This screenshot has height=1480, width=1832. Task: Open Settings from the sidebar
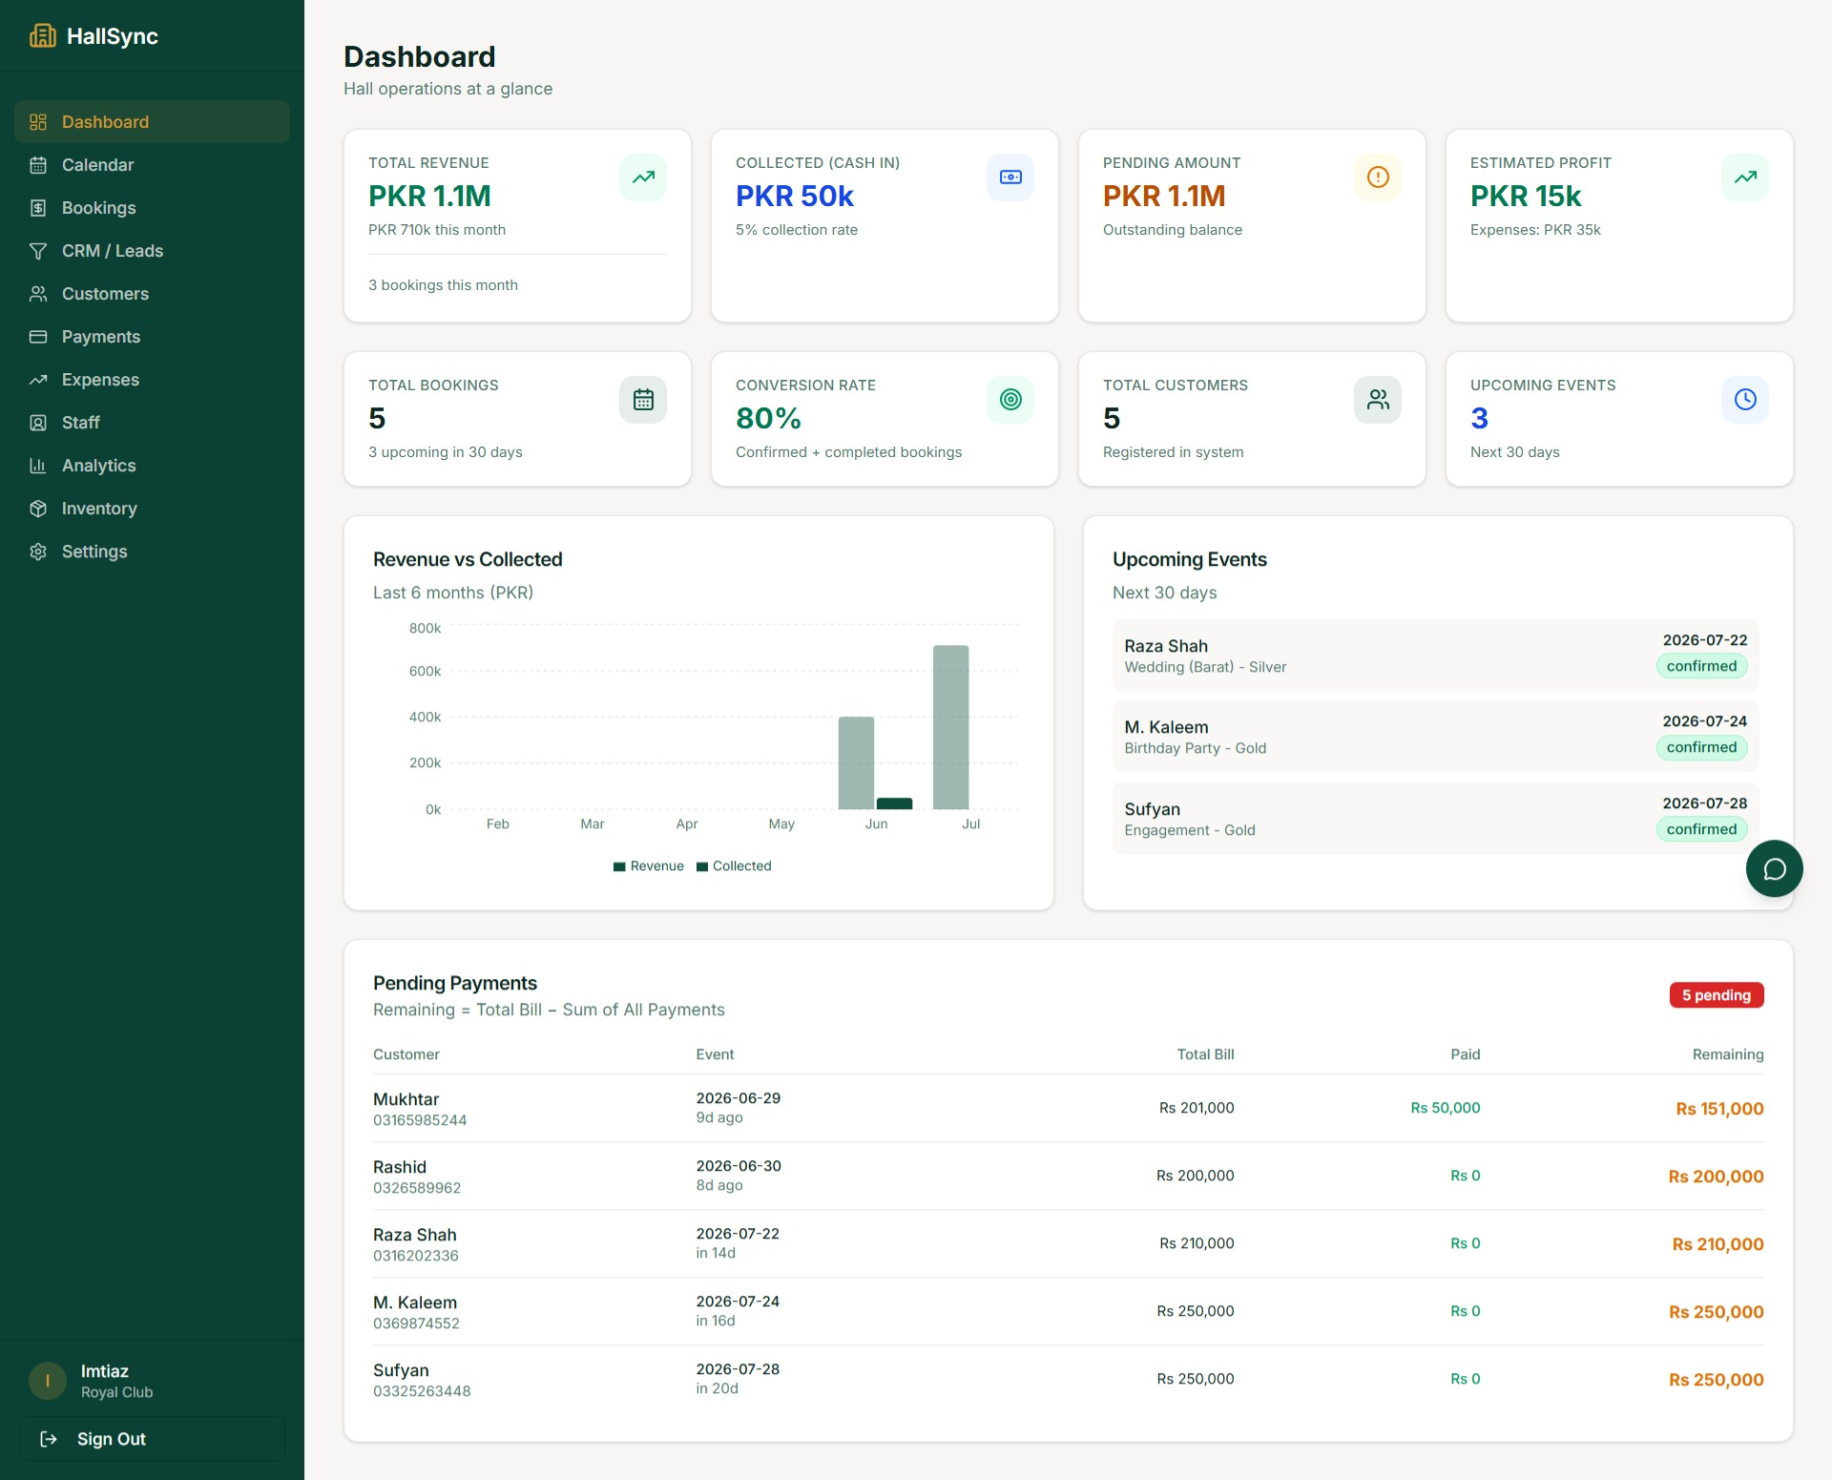(x=152, y=552)
